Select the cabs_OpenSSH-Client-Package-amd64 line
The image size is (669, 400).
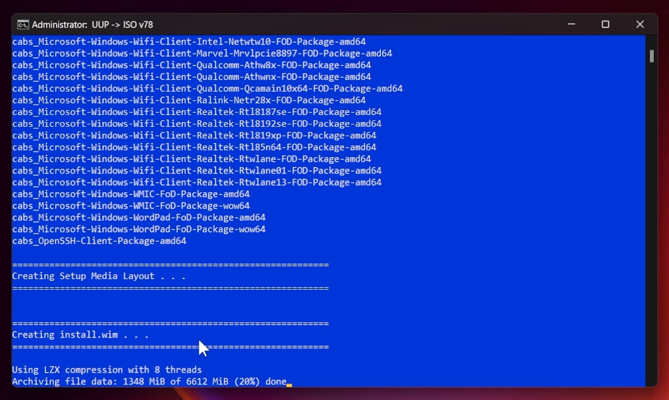click(x=99, y=241)
